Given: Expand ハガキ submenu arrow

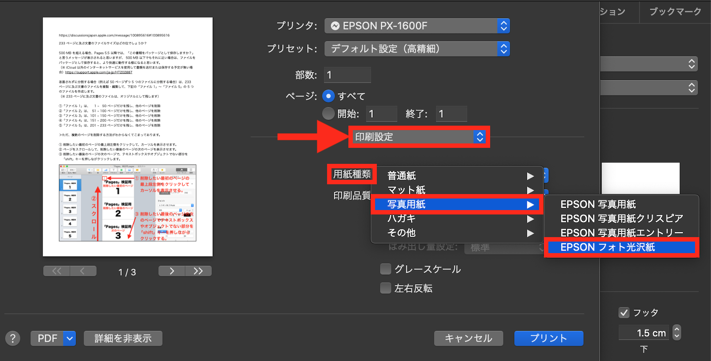Looking at the screenshot, I should [530, 218].
